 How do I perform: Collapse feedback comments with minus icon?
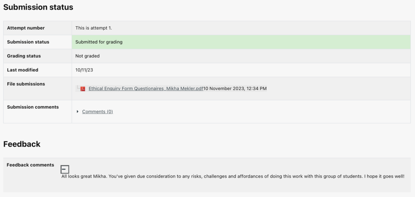pyautogui.click(x=65, y=170)
